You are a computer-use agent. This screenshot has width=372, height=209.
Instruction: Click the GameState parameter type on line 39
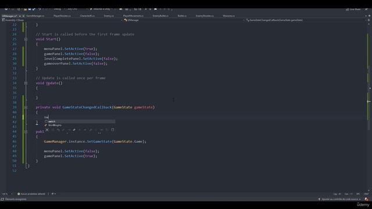[x=123, y=107]
